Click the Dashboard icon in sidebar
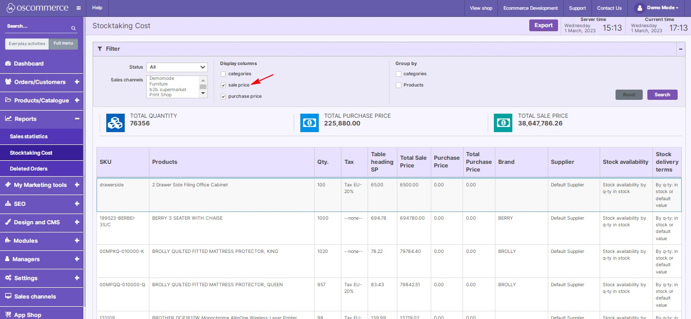The height and width of the screenshot is (319, 691). tap(8, 63)
